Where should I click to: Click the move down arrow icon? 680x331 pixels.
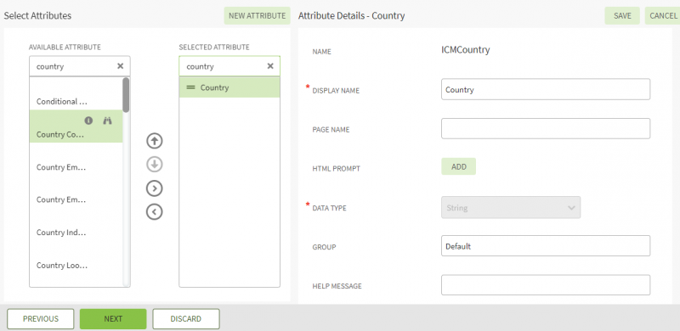tap(155, 165)
